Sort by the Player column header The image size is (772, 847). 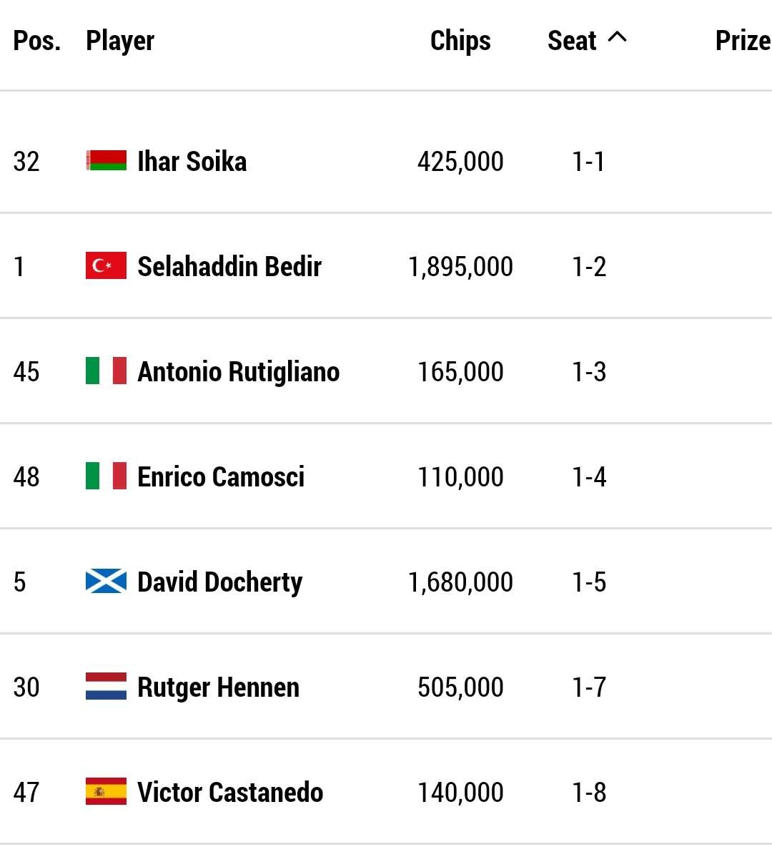coord(120,41)
